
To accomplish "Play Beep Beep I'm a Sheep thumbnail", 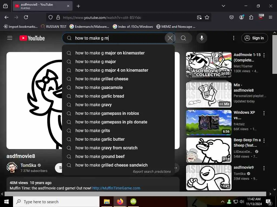I will coord(209,150).
